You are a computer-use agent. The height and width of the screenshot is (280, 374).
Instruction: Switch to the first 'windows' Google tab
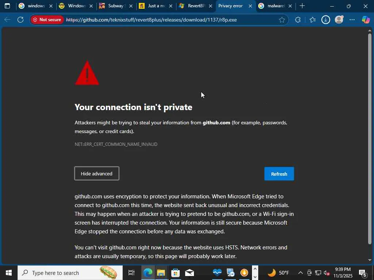click(x=33, y=6)
